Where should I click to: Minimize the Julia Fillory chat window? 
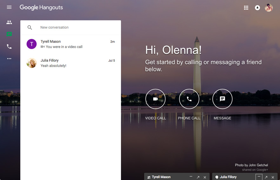(x=259, y=177)
